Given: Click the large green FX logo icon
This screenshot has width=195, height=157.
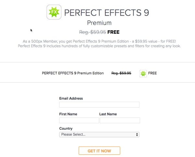Looking at the screenshot, I should 54,12.
